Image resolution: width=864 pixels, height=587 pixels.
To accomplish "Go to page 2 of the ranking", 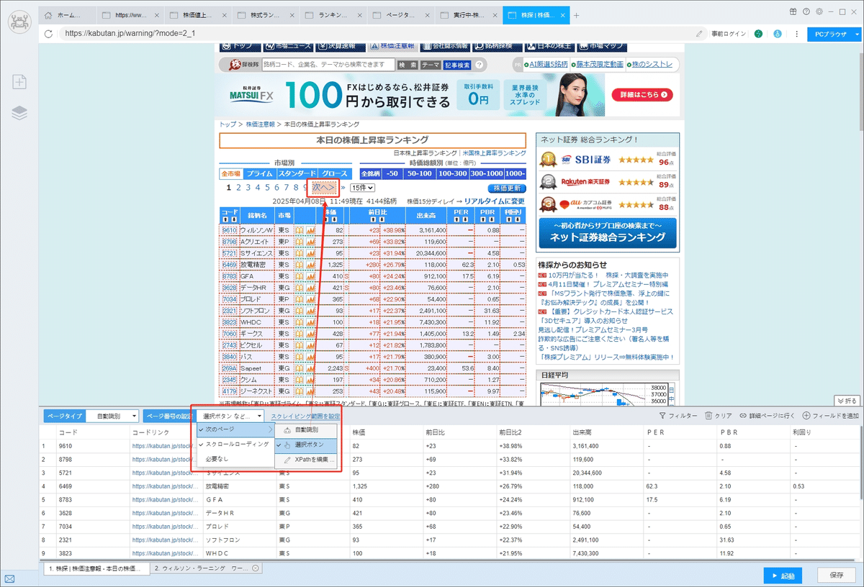I will [x=238, y=188].
